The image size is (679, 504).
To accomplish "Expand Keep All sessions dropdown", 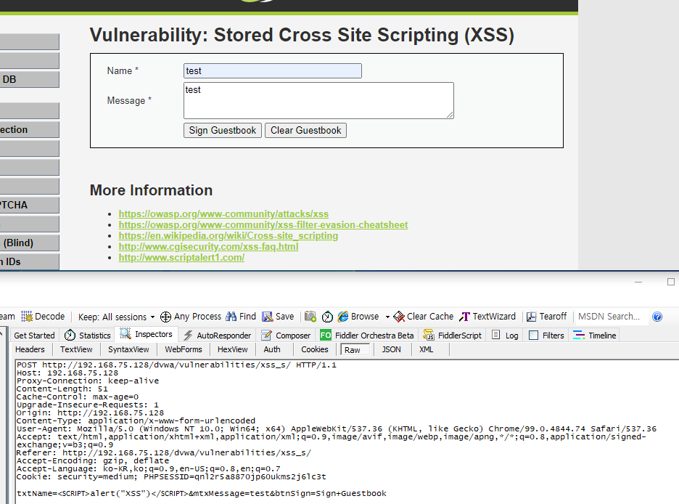I will click(152, 317).
